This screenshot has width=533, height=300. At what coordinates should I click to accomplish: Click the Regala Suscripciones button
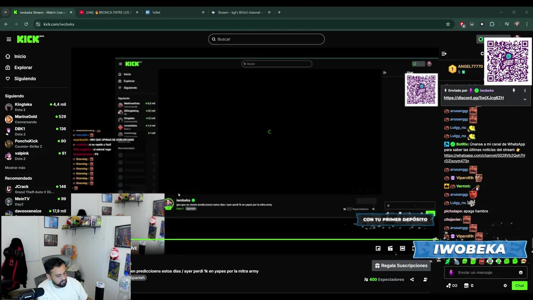coord(401,265)
